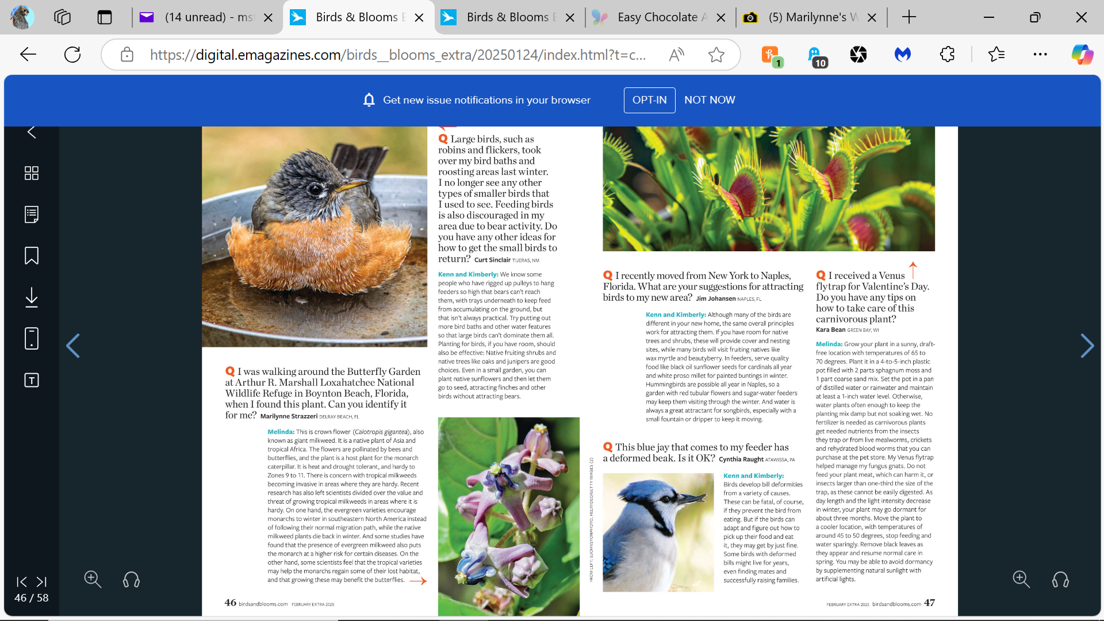Go to next page arrow
The height and width of the screenshot is (621, 1104).
pyautogui.click(x=1087, y=346)
